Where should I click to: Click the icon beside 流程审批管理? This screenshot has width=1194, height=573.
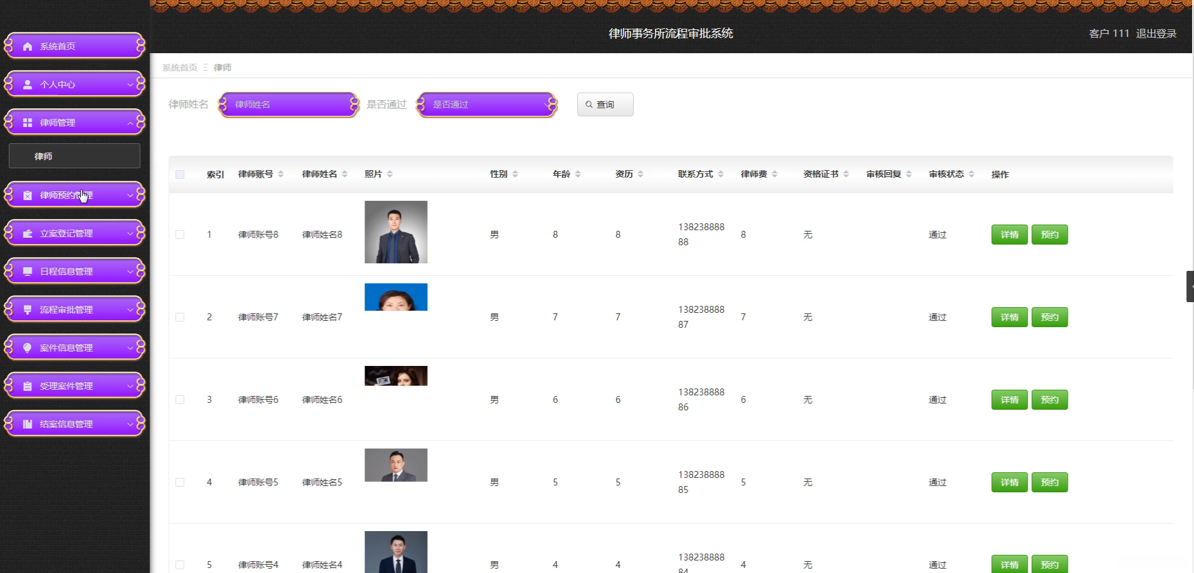click(28, 310)
